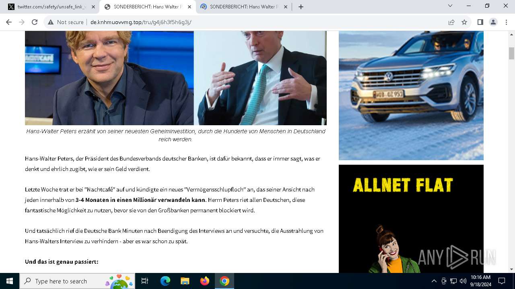Open the Chrome profile avatar menu
The height and width of the screenshot is (289, 515).
[x=493, y=22]
